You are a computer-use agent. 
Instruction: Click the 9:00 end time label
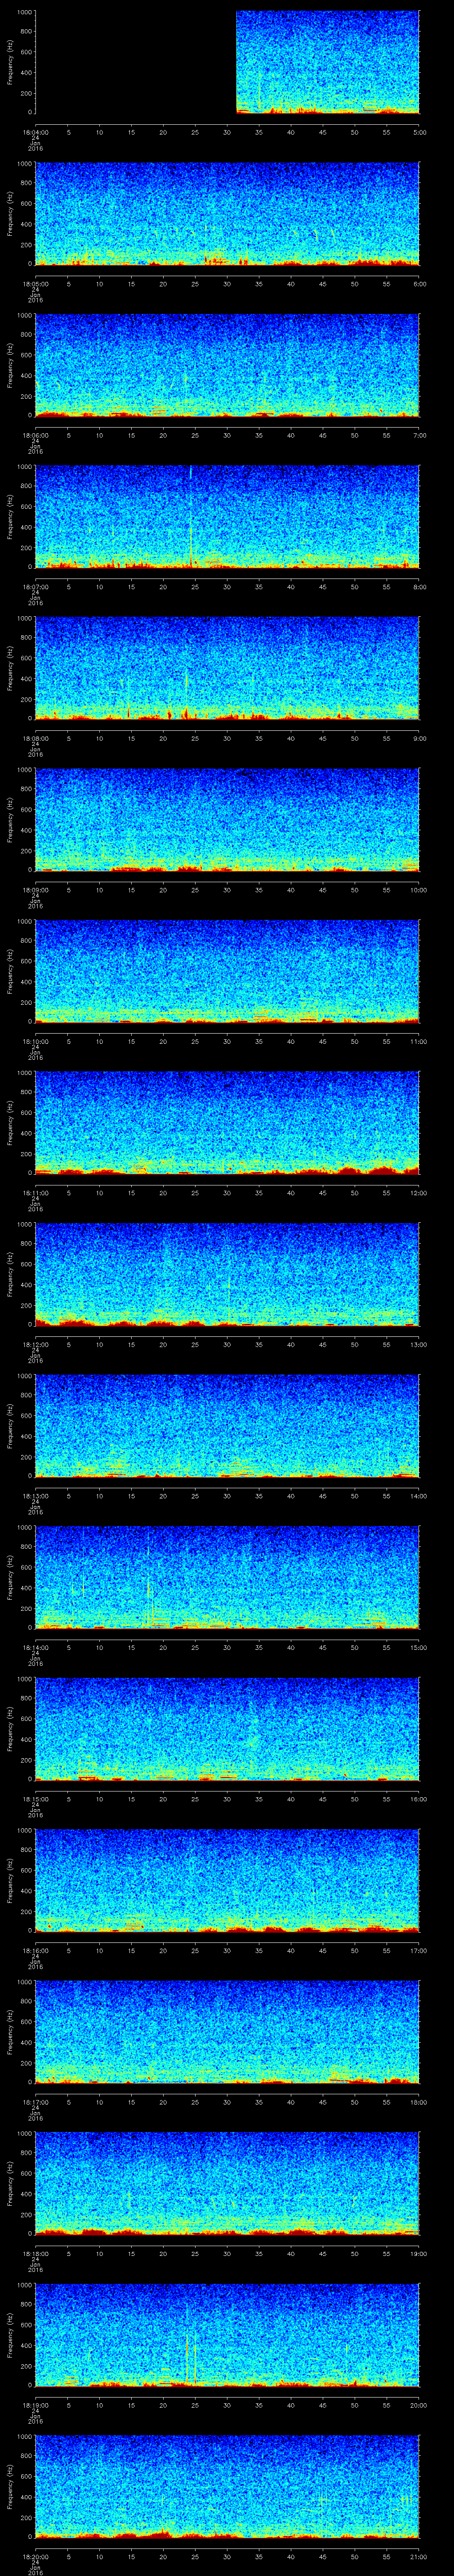(x=419, y=737)
